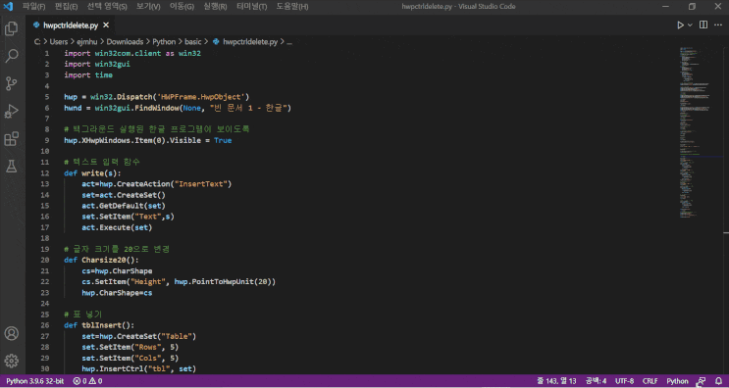The image size is (729, 388).
Task: Click 'import time' on line 3
Action: [88, 75]
